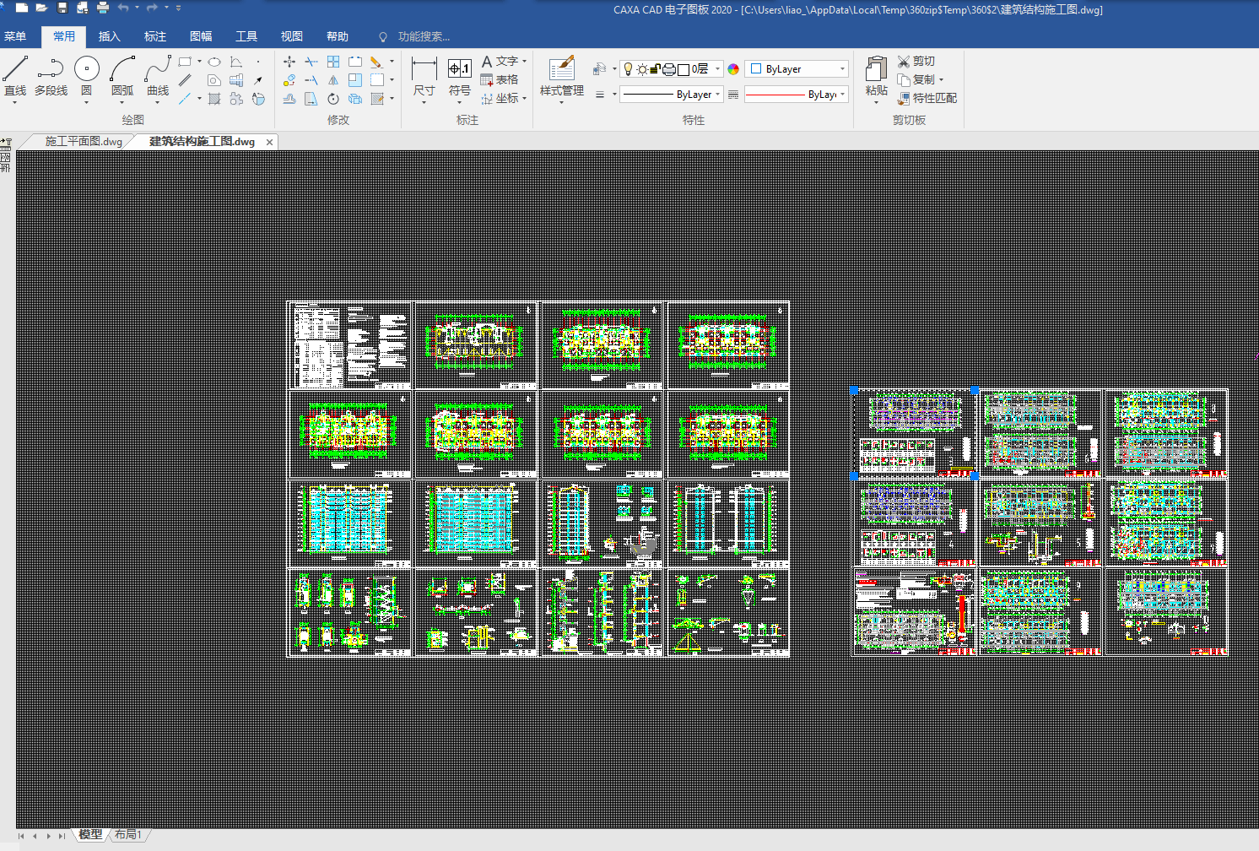Save the drawing with the floppy disk icon
Screen dimensions: 1259x851
pyautogui.click(x=62, y=8)
